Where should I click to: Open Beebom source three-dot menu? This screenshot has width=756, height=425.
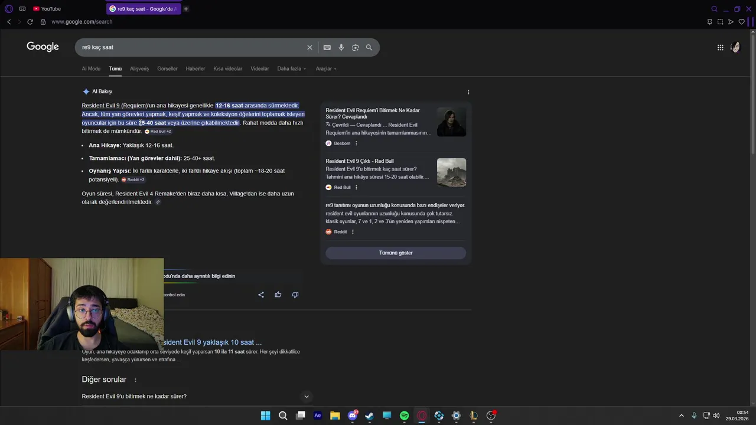356,143
